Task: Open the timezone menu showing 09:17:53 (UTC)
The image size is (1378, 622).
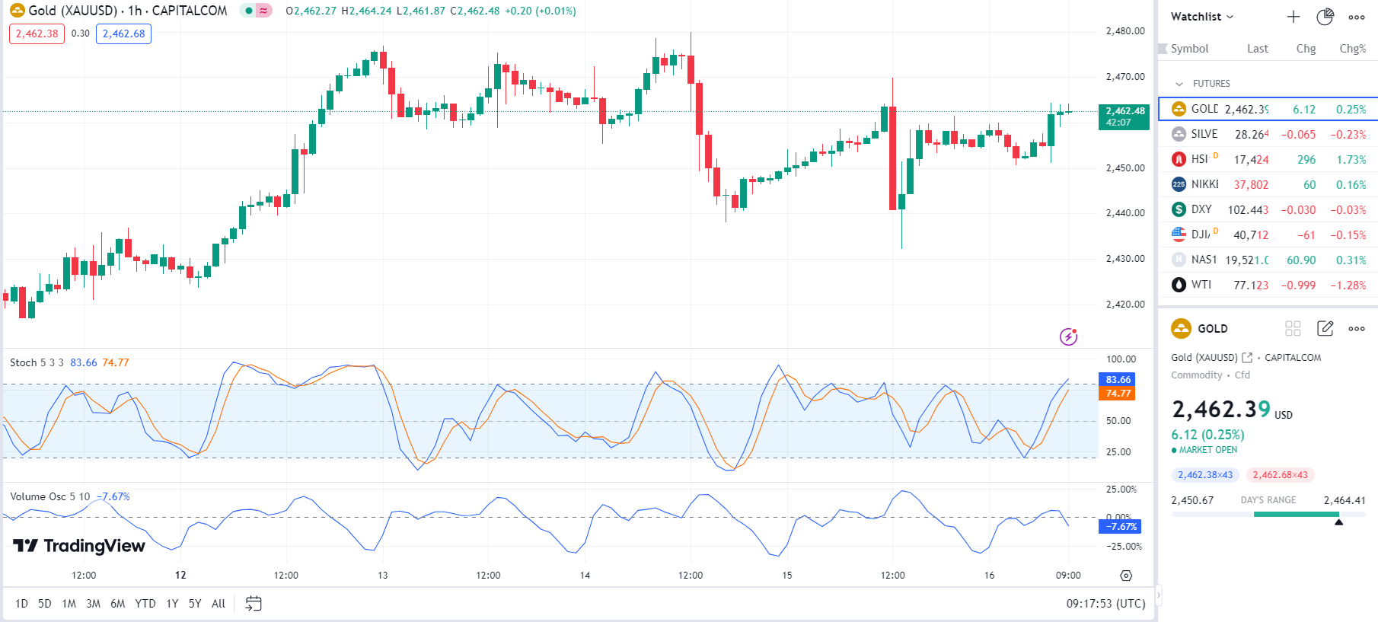Action: point(1105,604)
